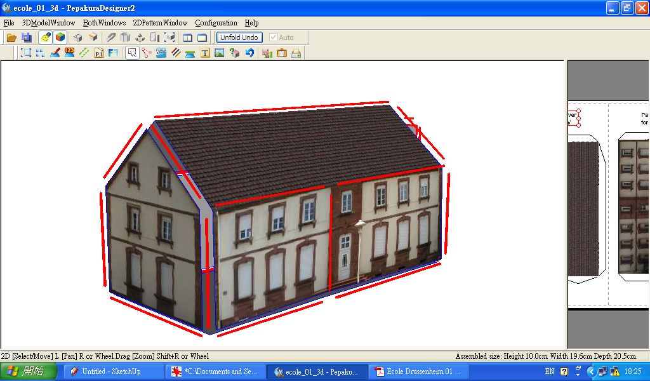The width and height of the screenshot is (650, 381).
Task: Click the edge number '123' icon
Action: coord(69,53)
